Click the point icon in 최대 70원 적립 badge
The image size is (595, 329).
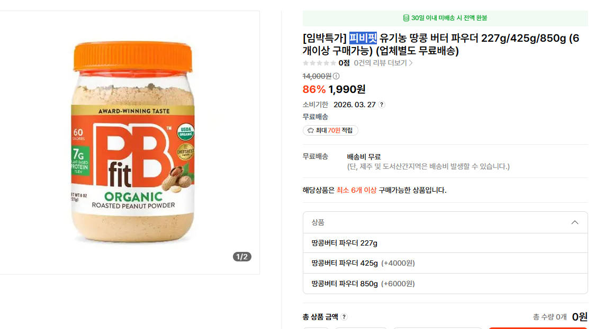[311, 130]
